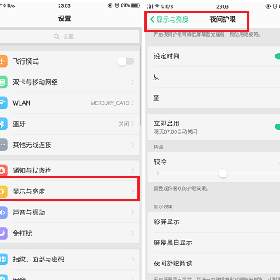
Task: Tap the 设置 page title
Action: click(64, 19)
